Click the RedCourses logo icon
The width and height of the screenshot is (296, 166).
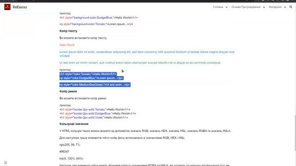click(7, 7)
